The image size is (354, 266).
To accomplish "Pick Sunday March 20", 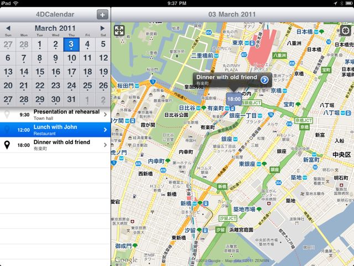I will 8,86.
